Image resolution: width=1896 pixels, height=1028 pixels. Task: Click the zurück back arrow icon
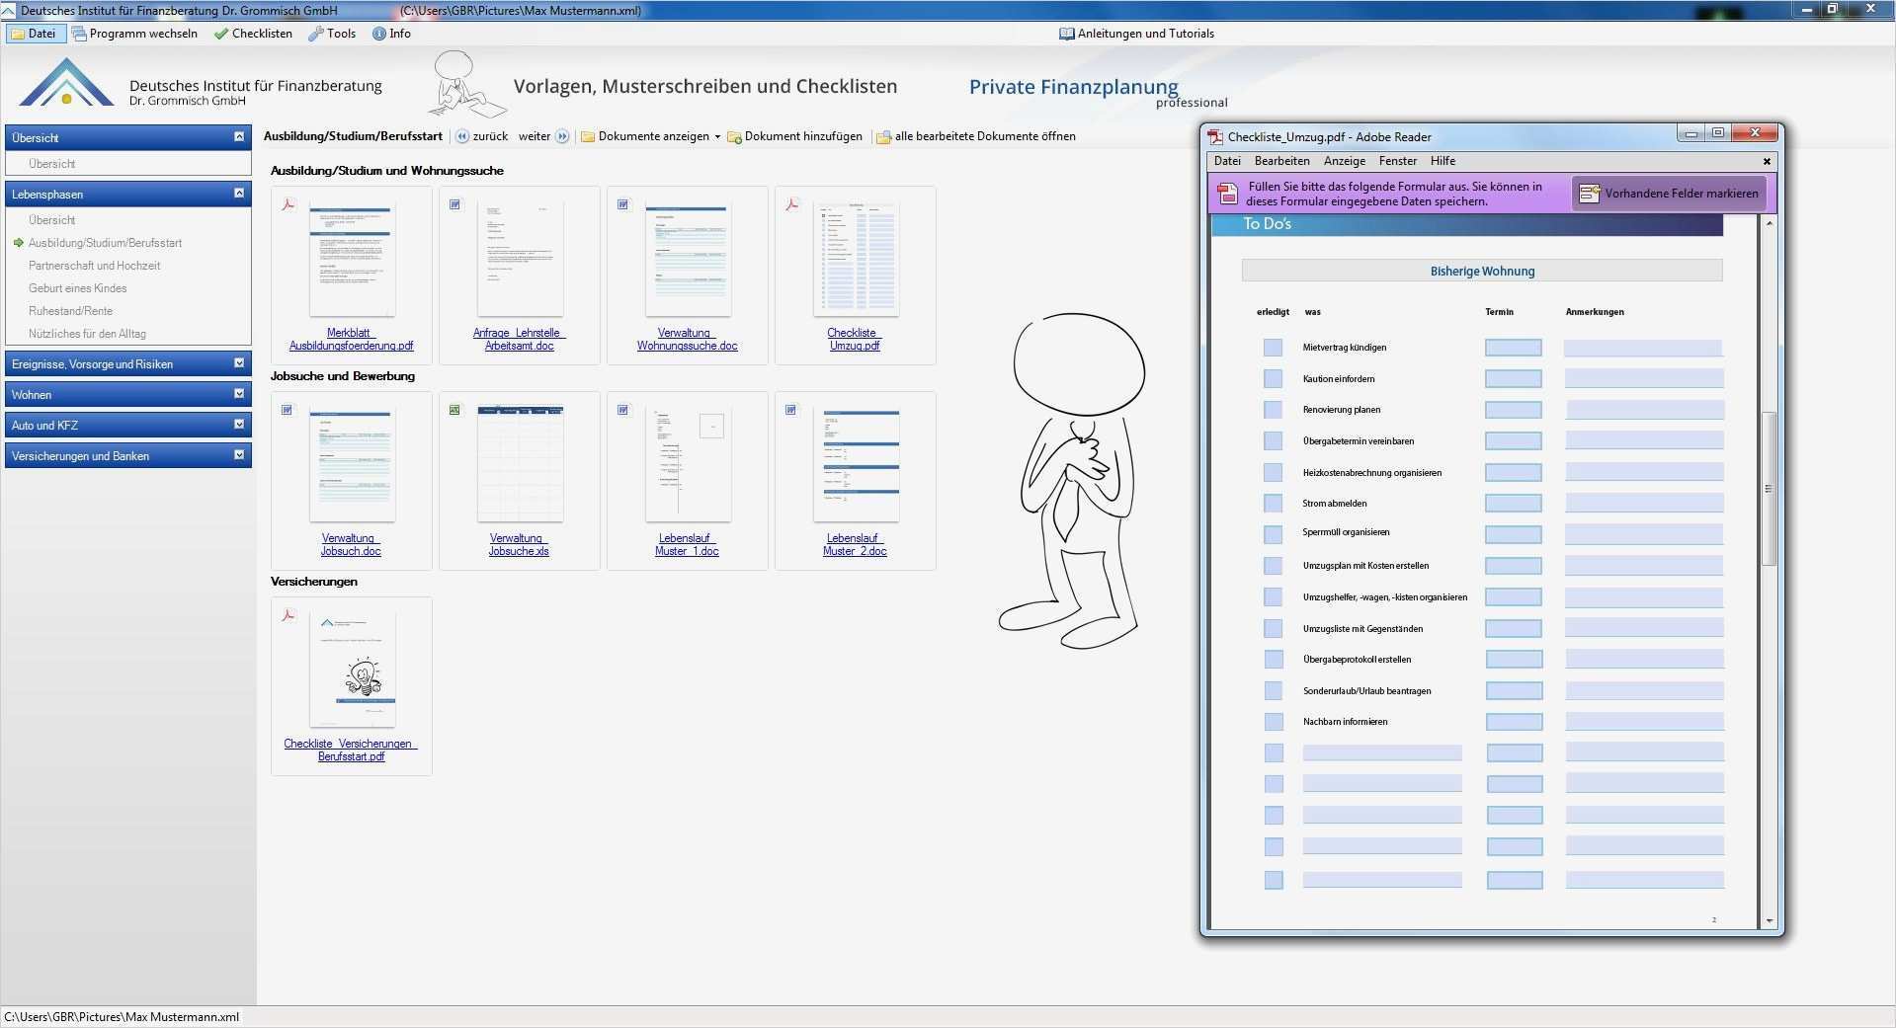[x=461, y=136]
